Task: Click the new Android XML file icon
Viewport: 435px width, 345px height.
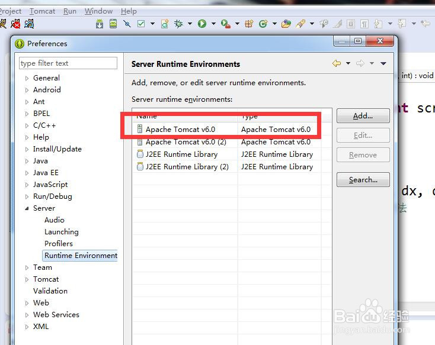Action: (165, 24)
